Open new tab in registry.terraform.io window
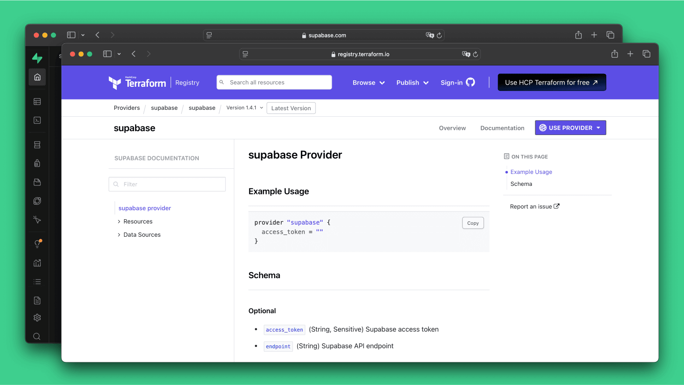Screen dimensions: 684x385 (x=630, y=54)
